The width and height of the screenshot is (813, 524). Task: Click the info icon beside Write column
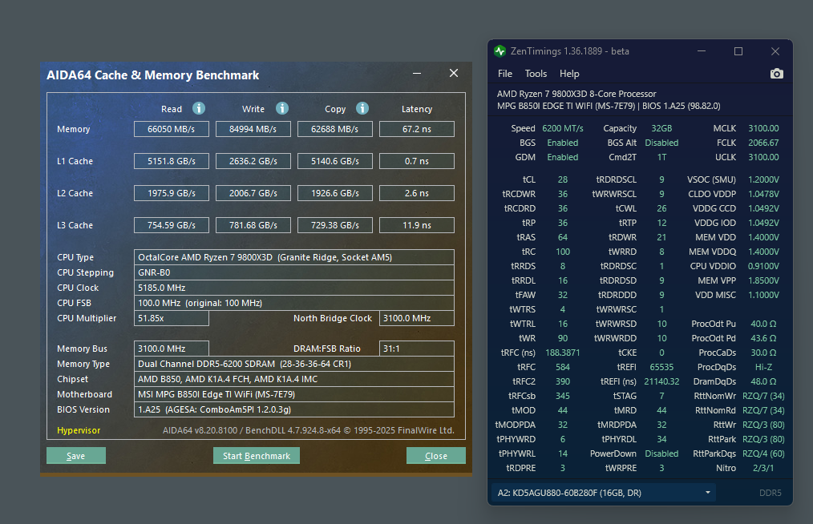click(x=281, y=108)
